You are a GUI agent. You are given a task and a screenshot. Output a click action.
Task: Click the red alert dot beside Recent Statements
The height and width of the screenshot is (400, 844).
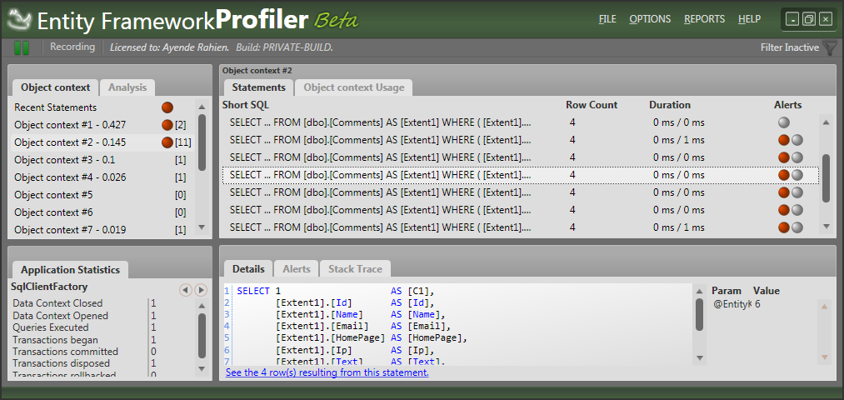(167, 107)
